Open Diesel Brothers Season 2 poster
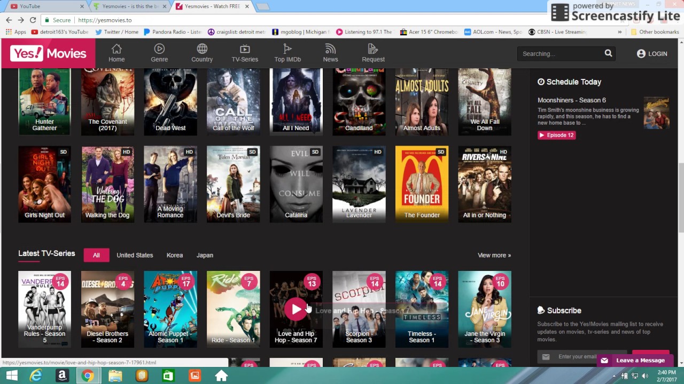Viewport: 684px width, 384px height. coord(107,309)
